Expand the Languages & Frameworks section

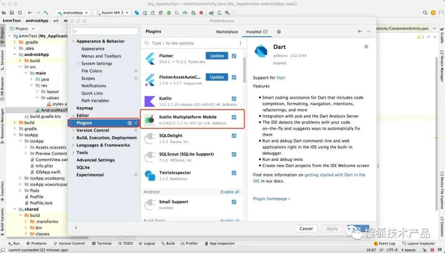click(73, 145)
